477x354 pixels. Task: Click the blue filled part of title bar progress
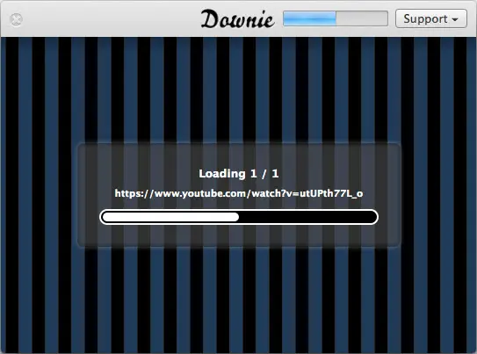click(309, 18)
